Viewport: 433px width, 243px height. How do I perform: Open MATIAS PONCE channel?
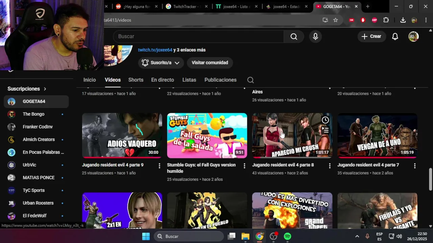pos(36,178)
